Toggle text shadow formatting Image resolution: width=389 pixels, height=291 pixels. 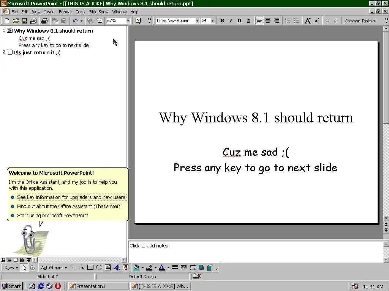[x=248, y=21]
